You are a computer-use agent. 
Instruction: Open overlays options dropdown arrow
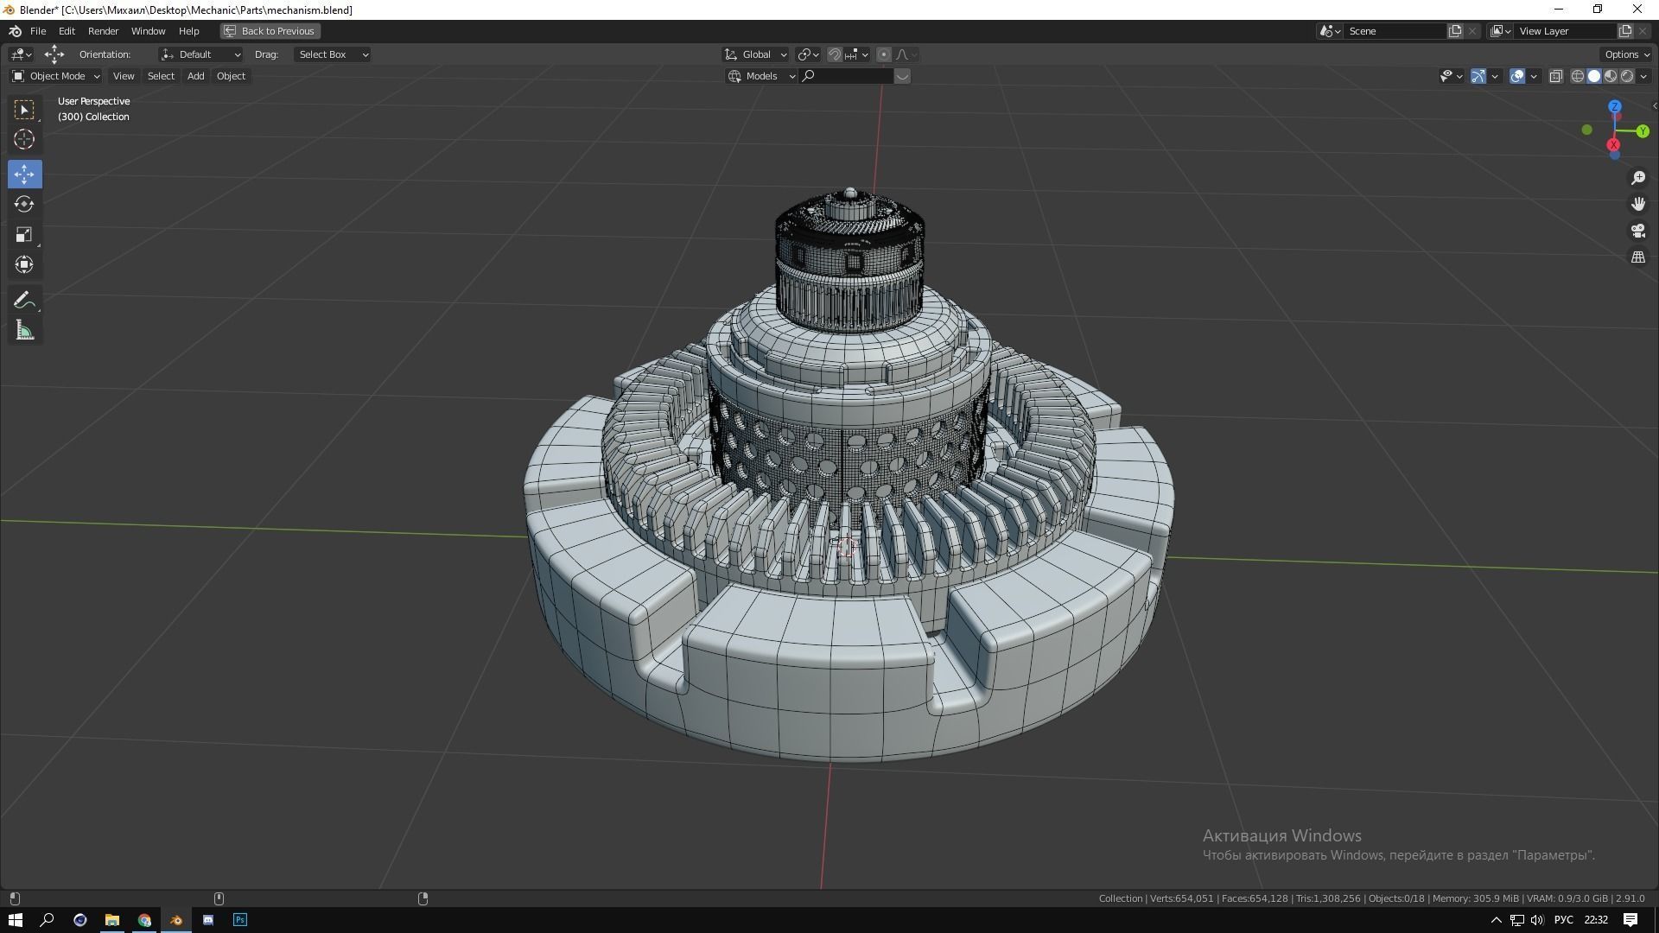click(x=1534, y=76)
